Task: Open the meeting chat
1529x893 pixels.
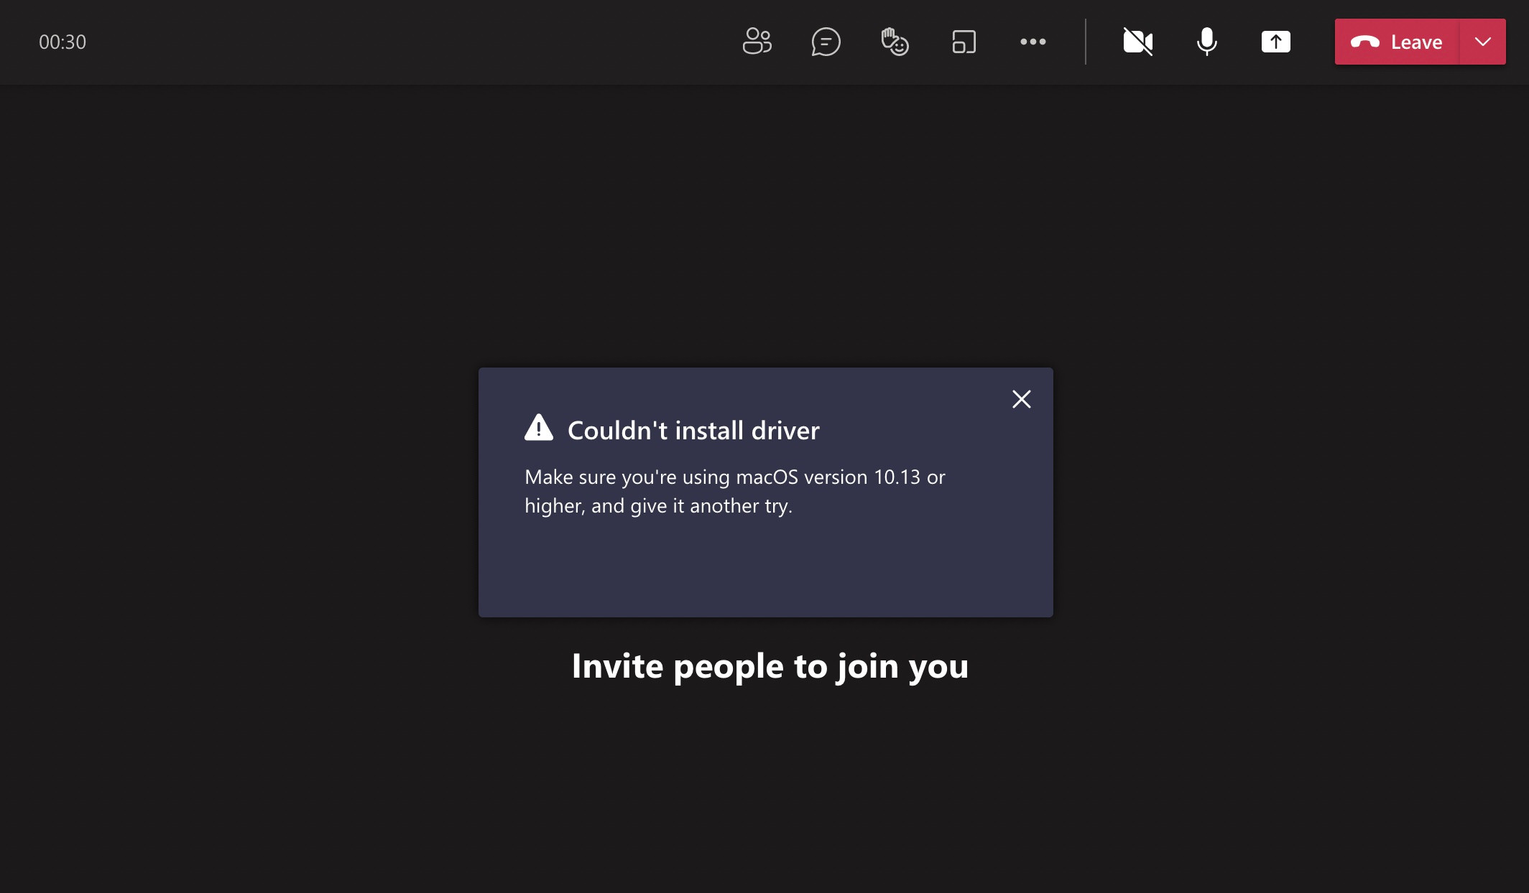Action: [826, 42]
